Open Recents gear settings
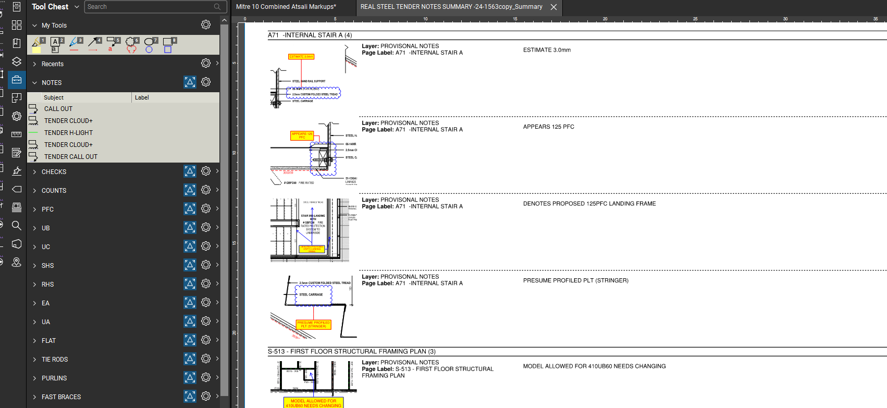 click(206, 63)
